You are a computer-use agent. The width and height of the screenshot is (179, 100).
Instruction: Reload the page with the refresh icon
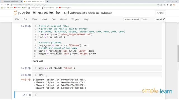pyautogui.click(x=8, y=5)
